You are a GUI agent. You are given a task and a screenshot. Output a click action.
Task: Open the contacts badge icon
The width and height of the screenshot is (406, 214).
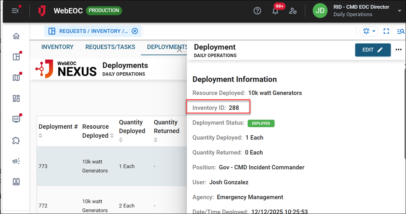click(x=16, y=182)
